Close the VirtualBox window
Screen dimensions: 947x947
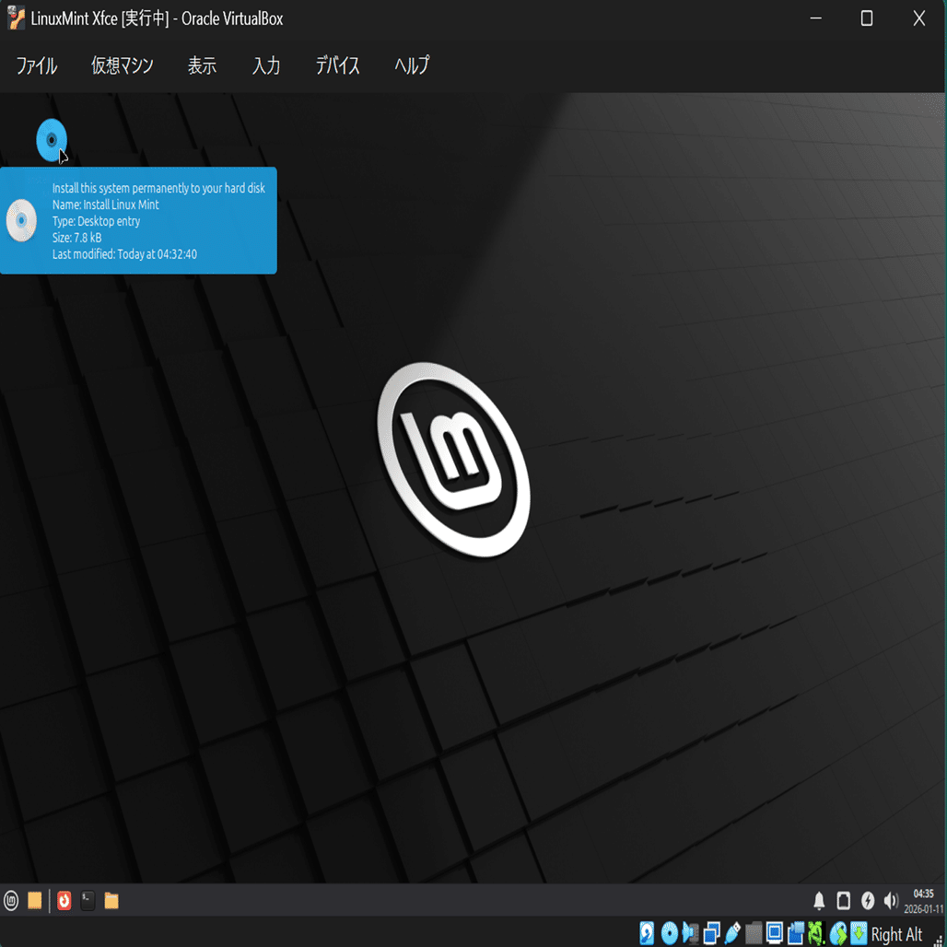pos(918,18)
